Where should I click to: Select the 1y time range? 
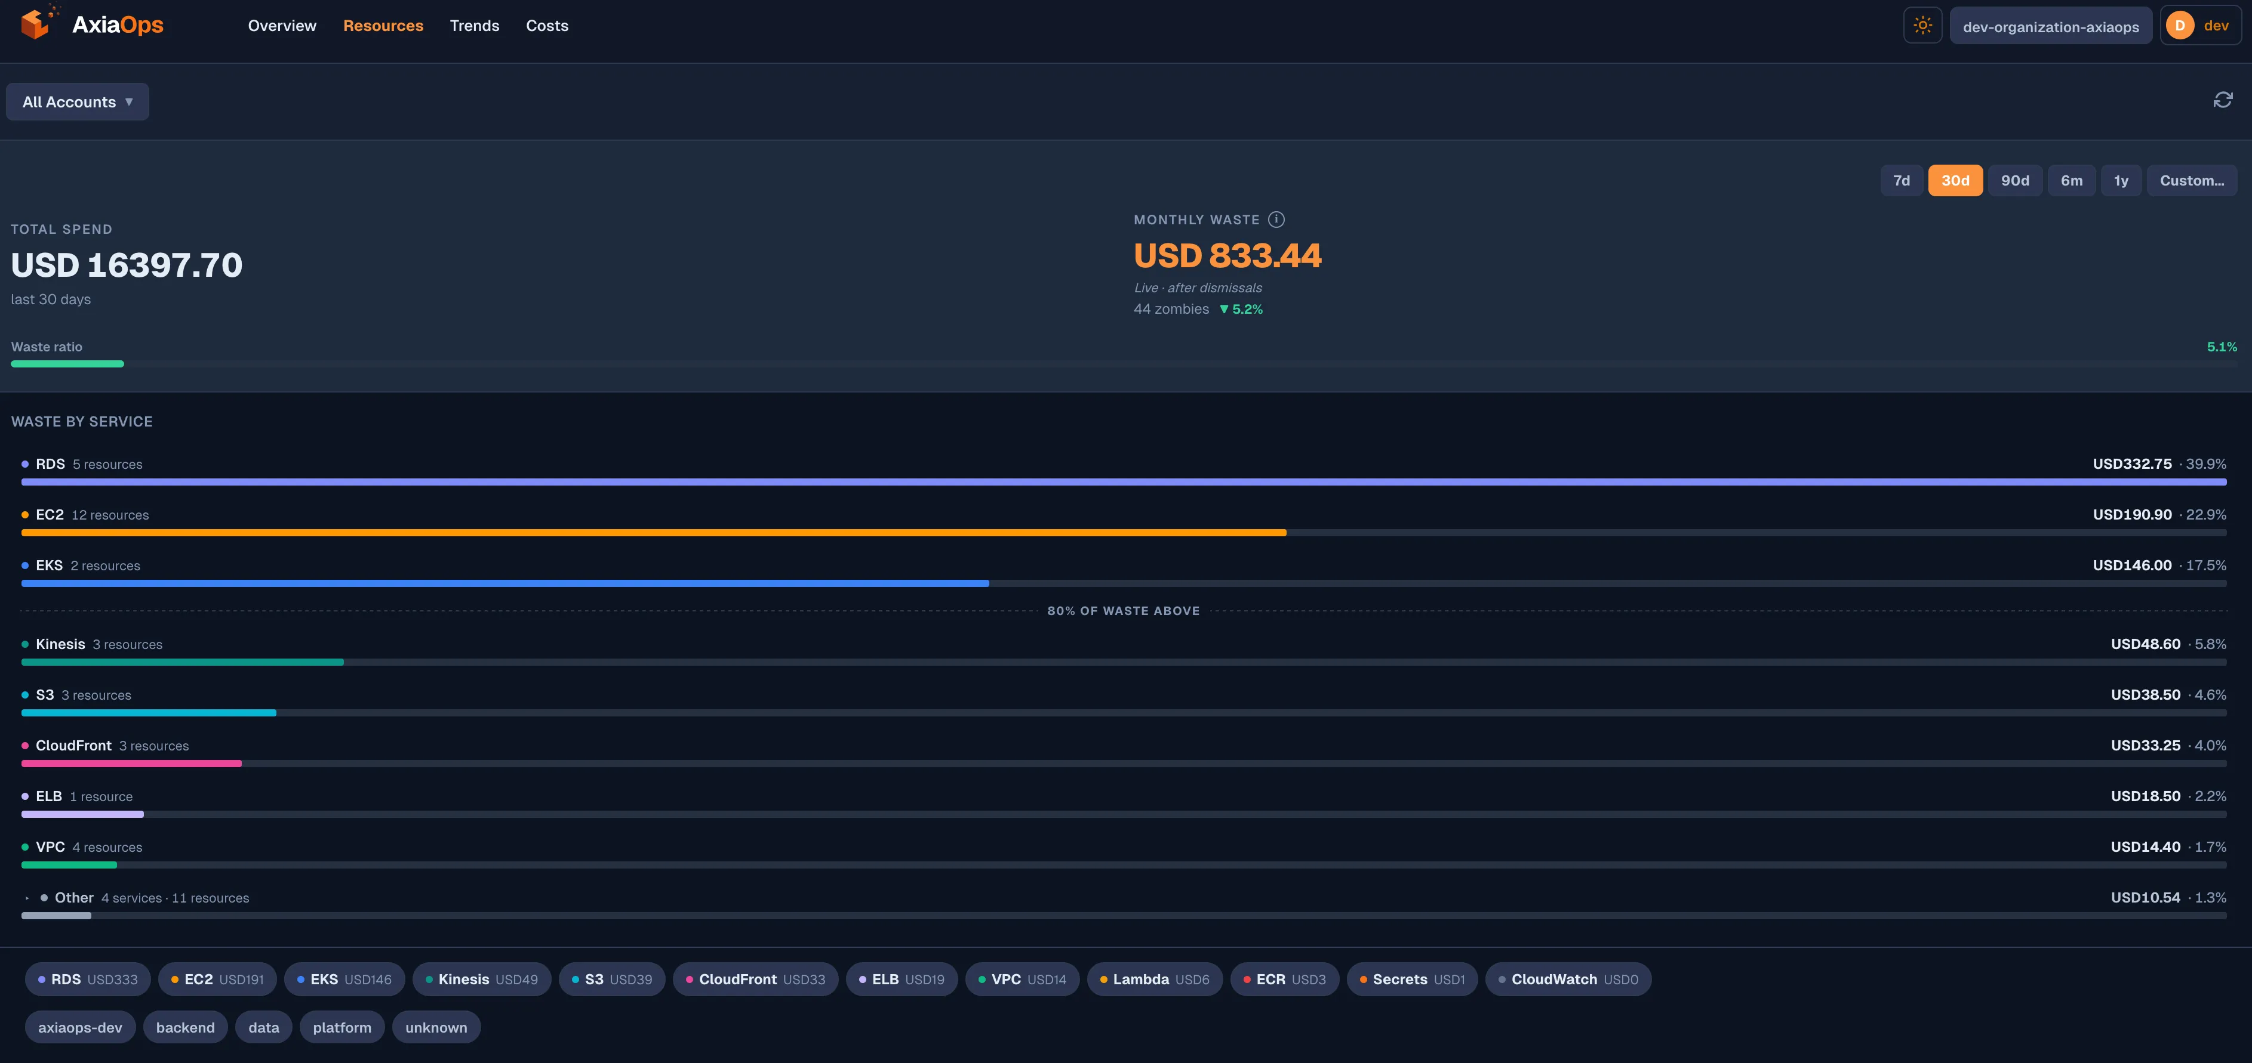pyautogui.click(x=2121, y=180)
